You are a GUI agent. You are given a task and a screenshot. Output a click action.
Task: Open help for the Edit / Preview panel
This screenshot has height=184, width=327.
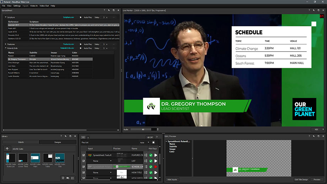click(309, 136)
